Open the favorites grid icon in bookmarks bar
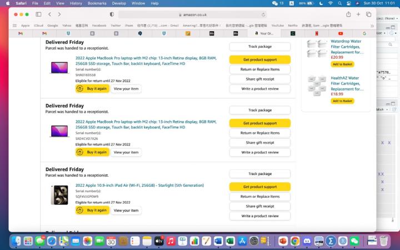Screen dimensions: 400x250 point(15,26)
